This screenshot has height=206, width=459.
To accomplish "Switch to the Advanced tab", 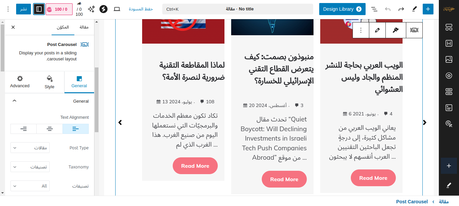I will click(20, 82).
